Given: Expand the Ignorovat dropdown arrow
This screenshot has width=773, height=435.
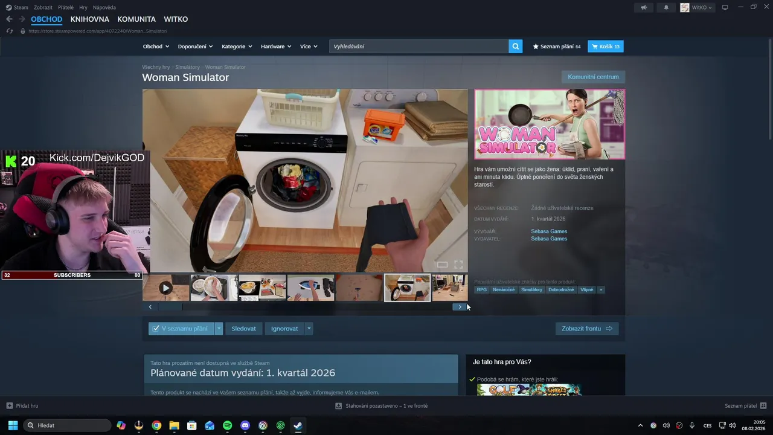Looking at the screenshot, I should pos(309,329).
